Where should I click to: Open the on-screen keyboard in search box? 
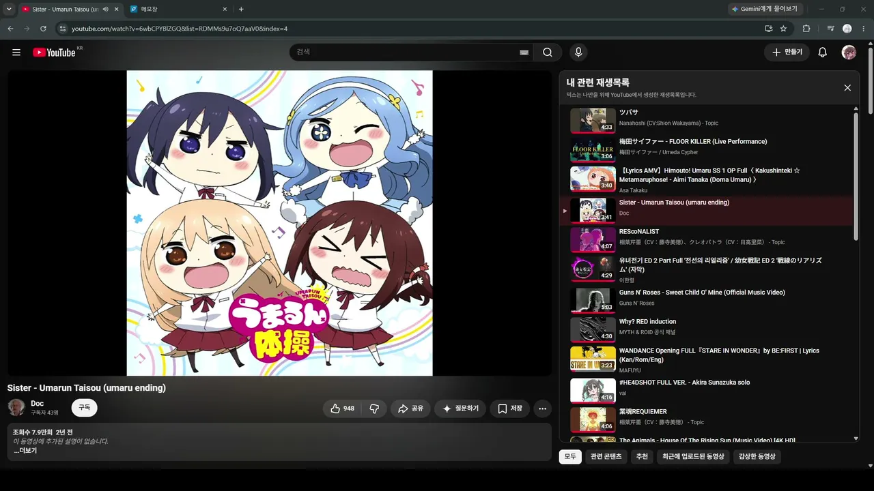click(524, 53)
